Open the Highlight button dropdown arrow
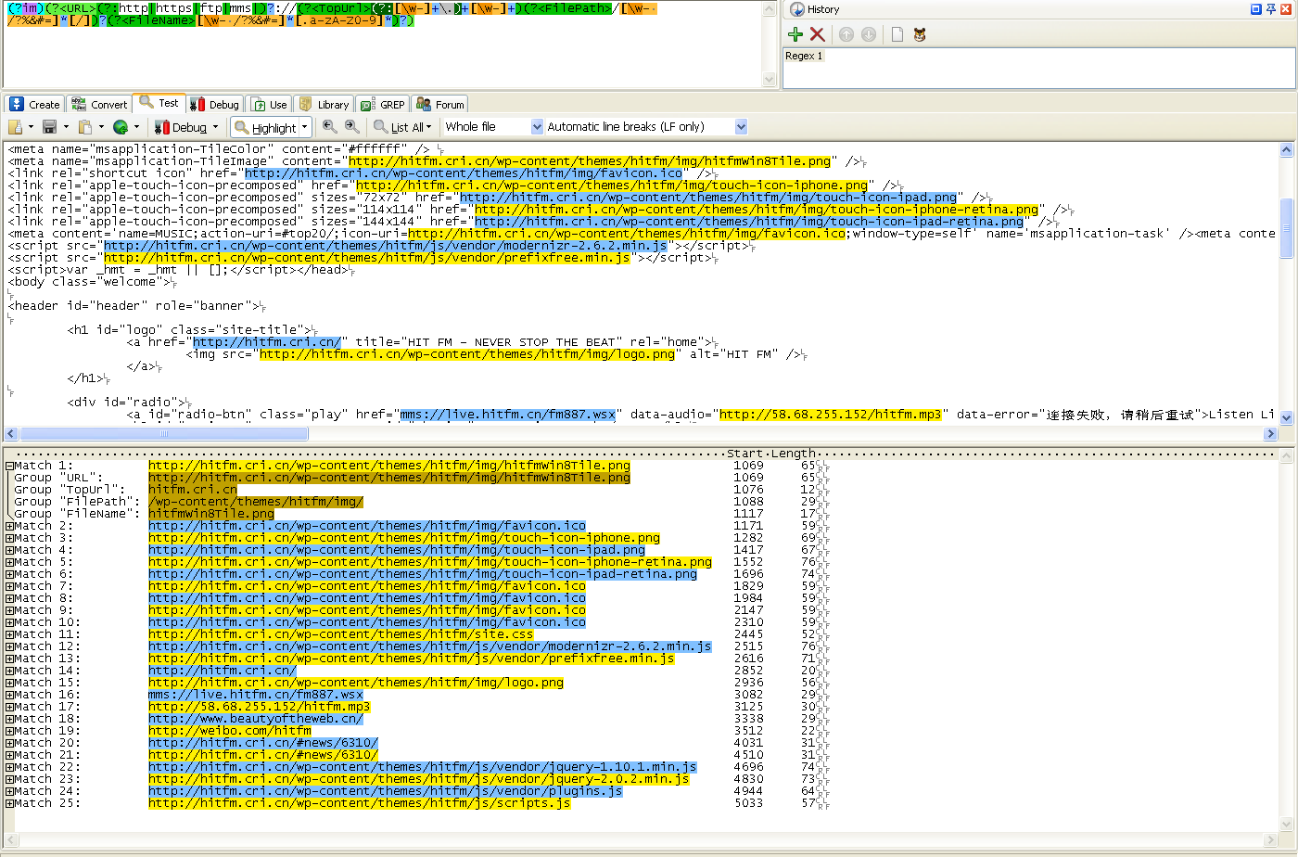This screenshot has width=1298, height=857. tap(305, 127)
